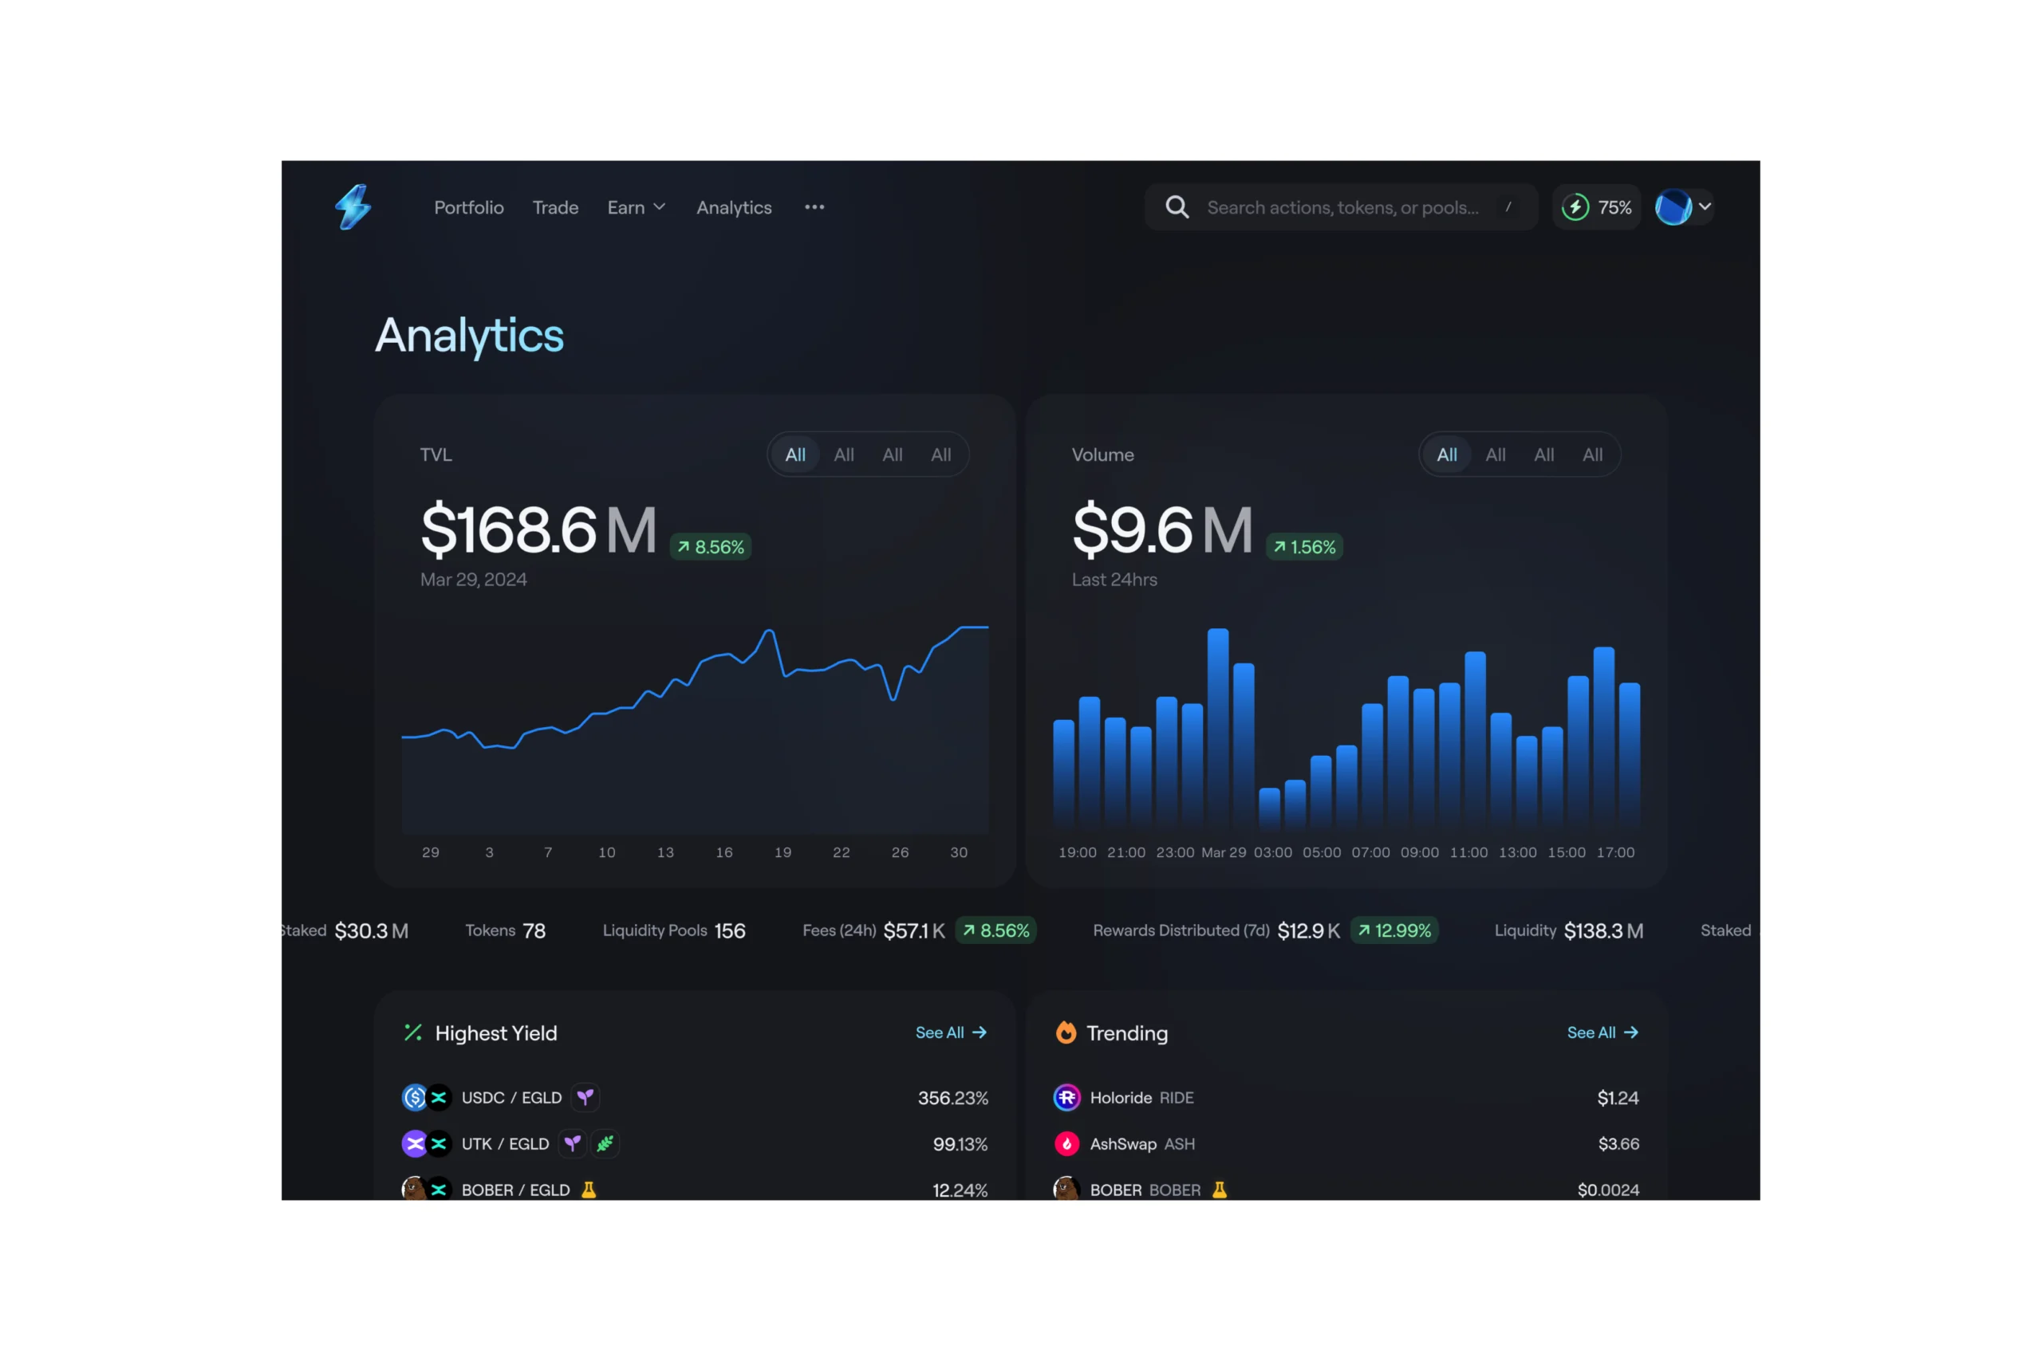Click the BOBER token icon in Trending
Viewport: 2042px width, 1361px height.
tap(1066, 1189)
